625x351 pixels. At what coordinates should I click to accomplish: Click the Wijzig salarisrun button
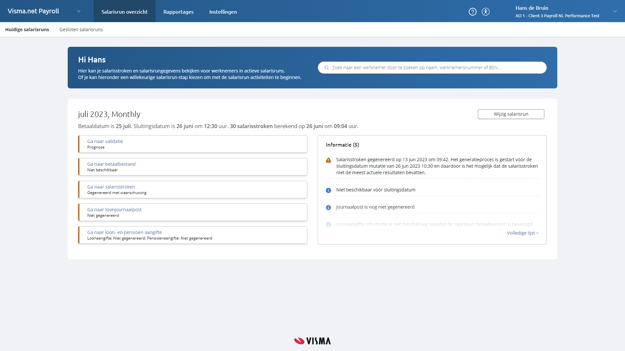[511, 114]
